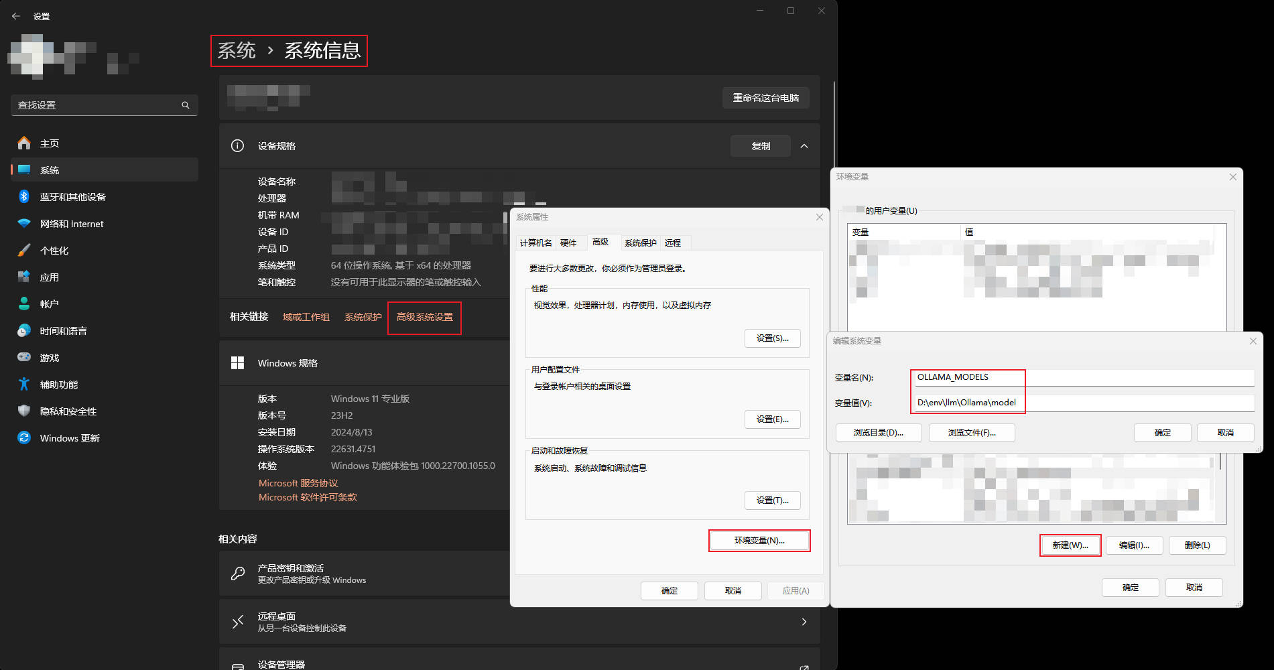Click 新建(W)... to add system variable
Screen dimensions: 1274x670
[x=1070, y=545]
